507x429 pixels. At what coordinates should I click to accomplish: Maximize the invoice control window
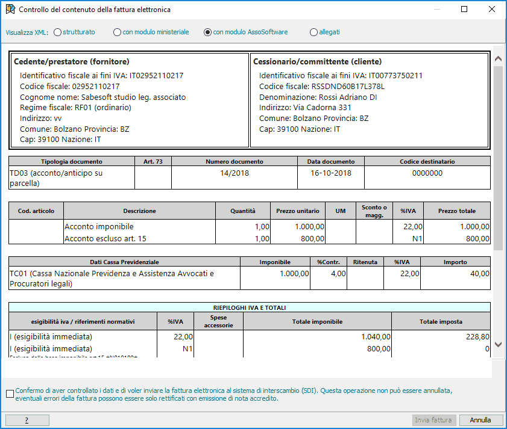pyautogui.click(x=464, y=9)
